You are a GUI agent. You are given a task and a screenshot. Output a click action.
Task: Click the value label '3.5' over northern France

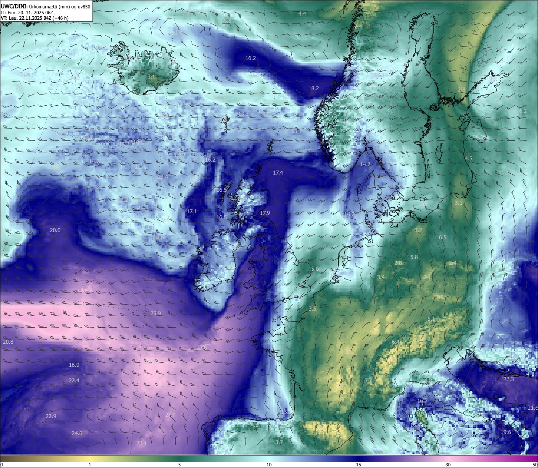[312, 309]
